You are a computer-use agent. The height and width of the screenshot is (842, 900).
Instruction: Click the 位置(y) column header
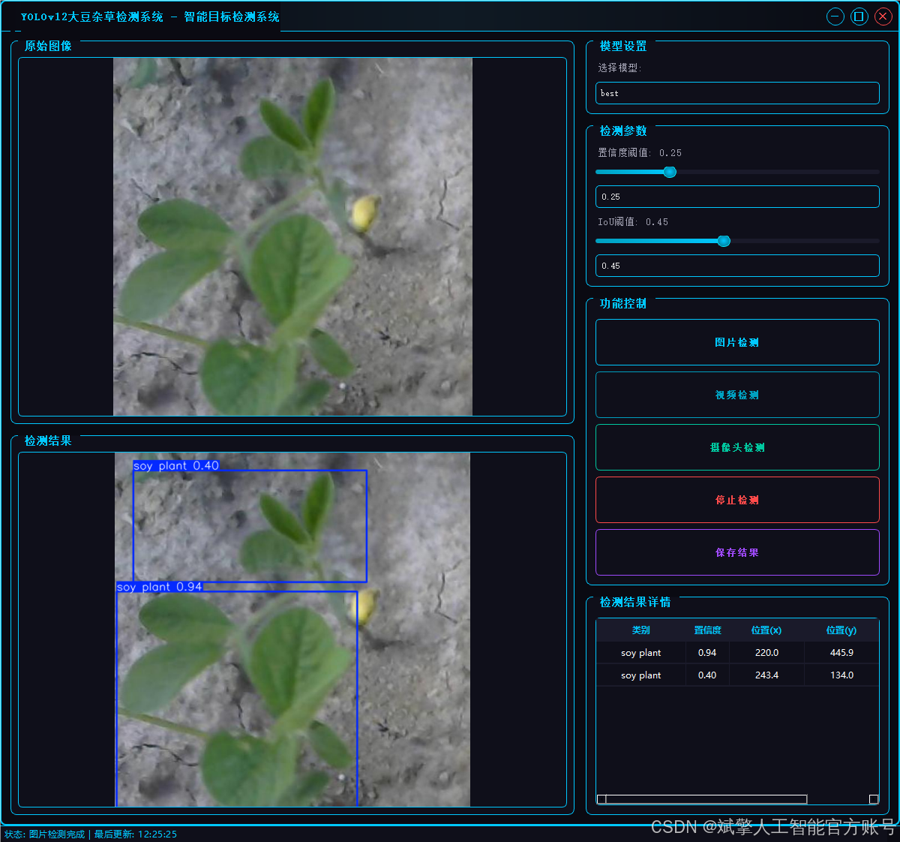point(841,630)
